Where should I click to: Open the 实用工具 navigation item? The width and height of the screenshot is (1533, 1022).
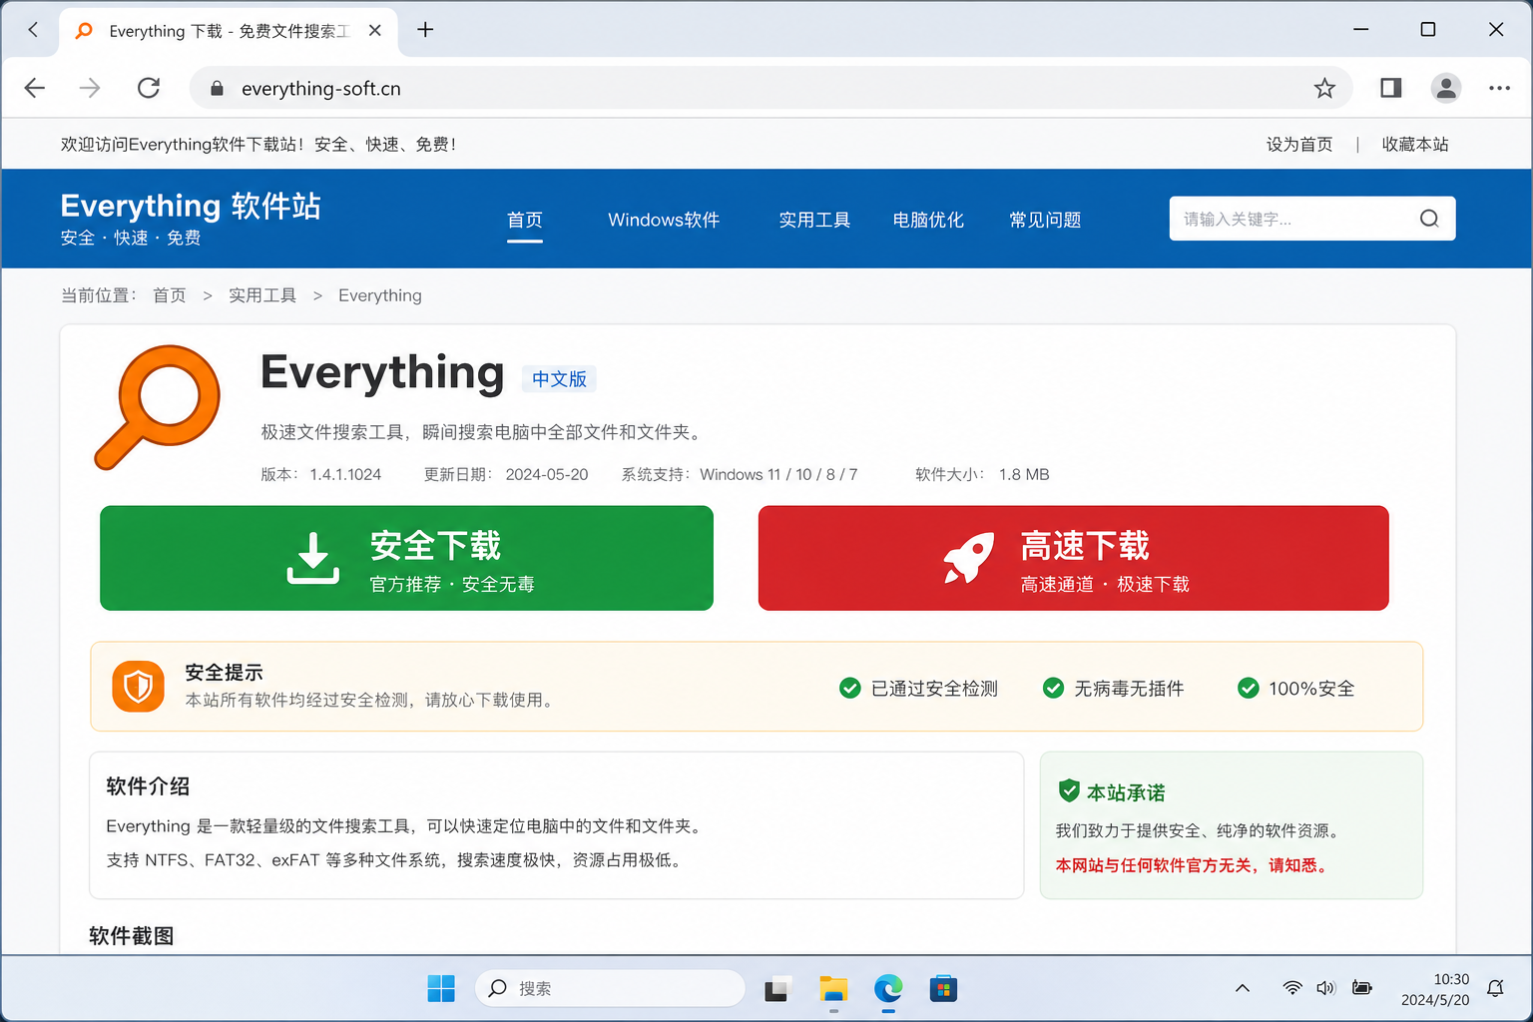[x=814, y=220]
